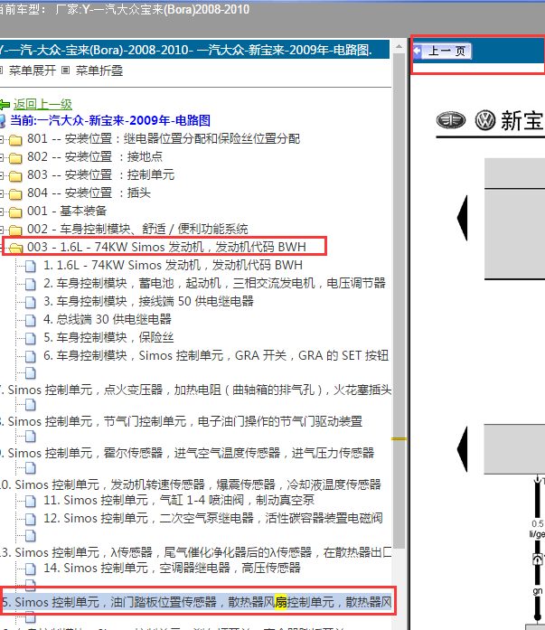The image size is (545, 630).
Task: Click folder icon of 002 entry
Action: (x=15, y=230)
